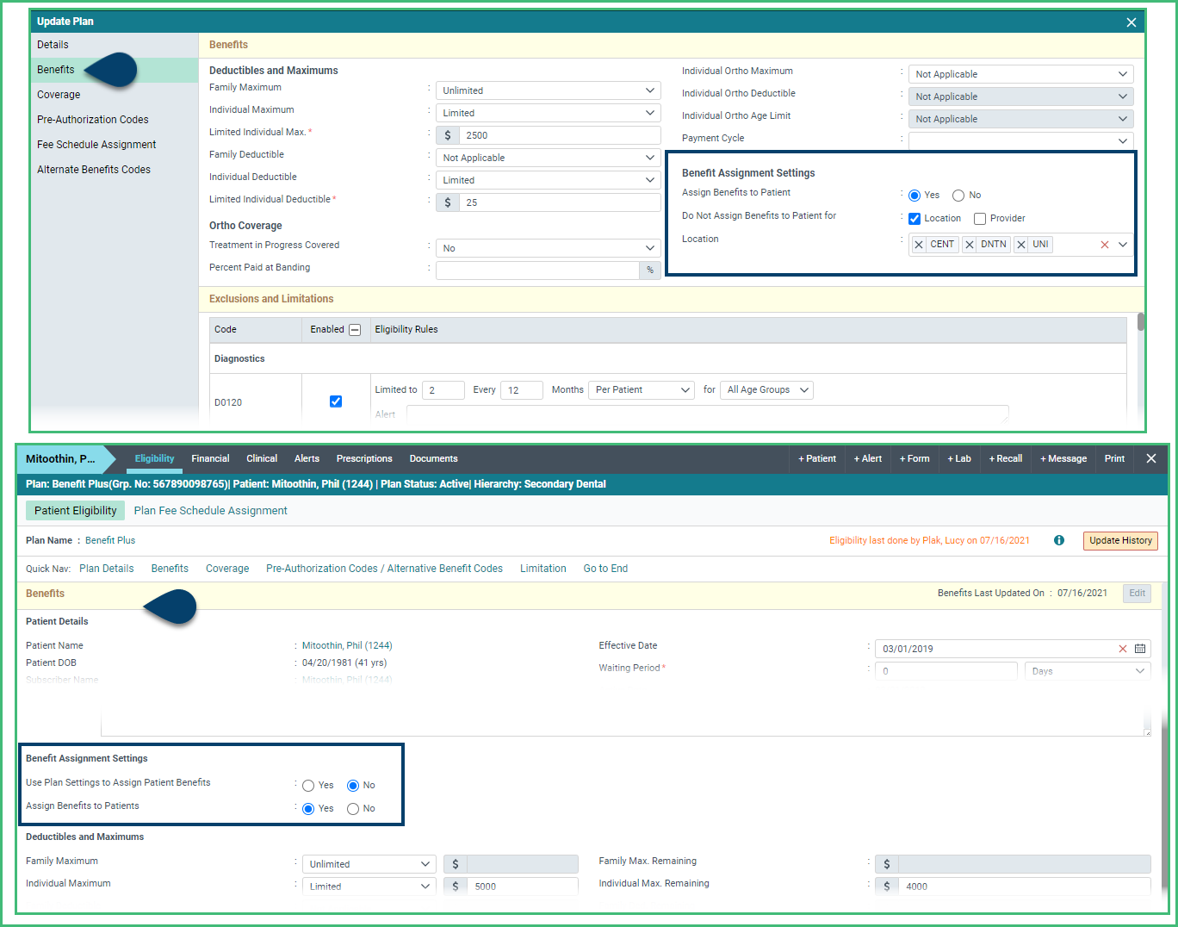The height and width of the screenshot is (927, 1178).
Task: Open Plan Fee Schedule Assignment tab
Action: [211, 511]
